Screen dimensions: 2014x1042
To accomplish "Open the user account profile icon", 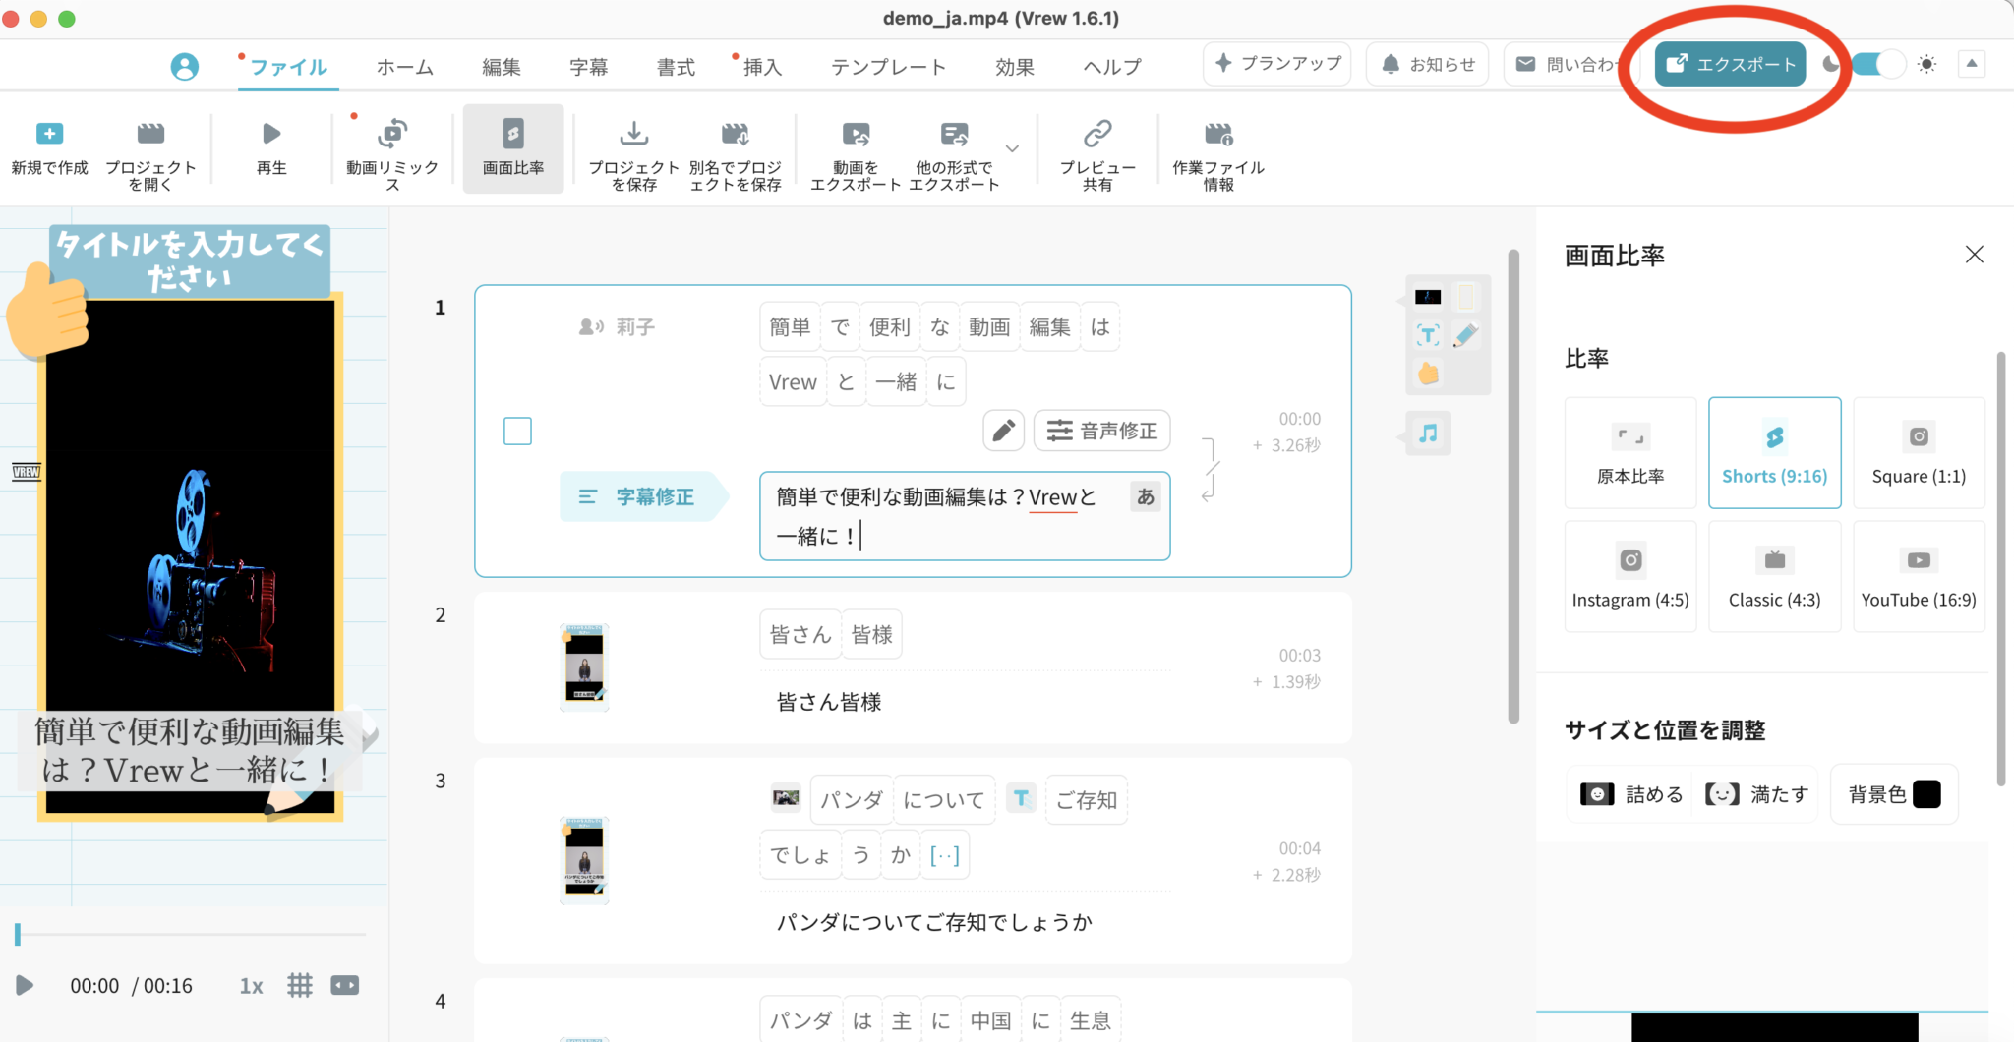I will pyautogui.click(x=184, y=66).
